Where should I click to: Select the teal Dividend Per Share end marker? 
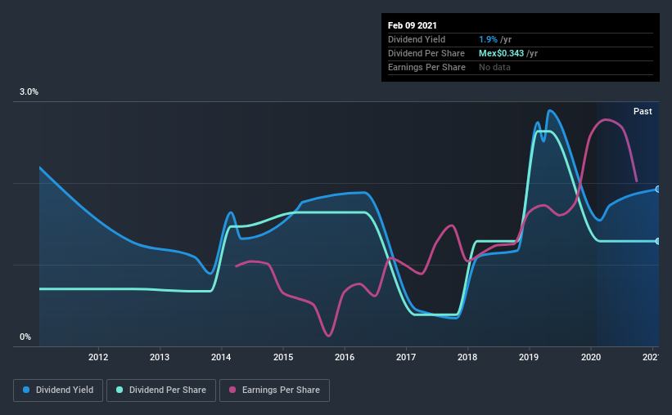657,241
